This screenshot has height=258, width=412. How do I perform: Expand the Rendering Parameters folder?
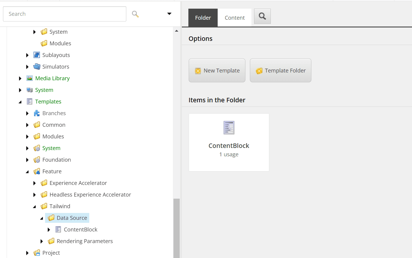[42, 241]
